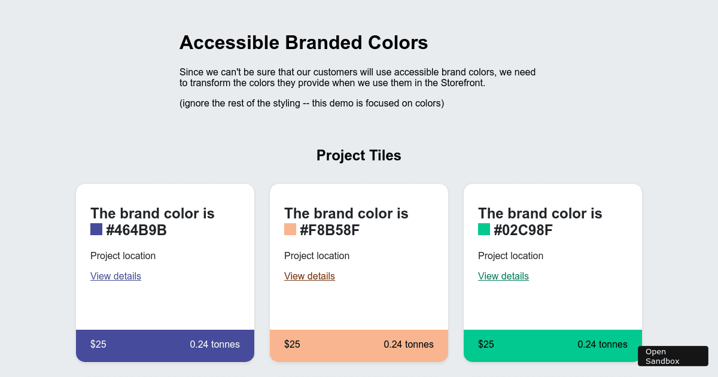Select the $25 price in the purple footer
Viewport: 718px width, 377px height.
98,345
